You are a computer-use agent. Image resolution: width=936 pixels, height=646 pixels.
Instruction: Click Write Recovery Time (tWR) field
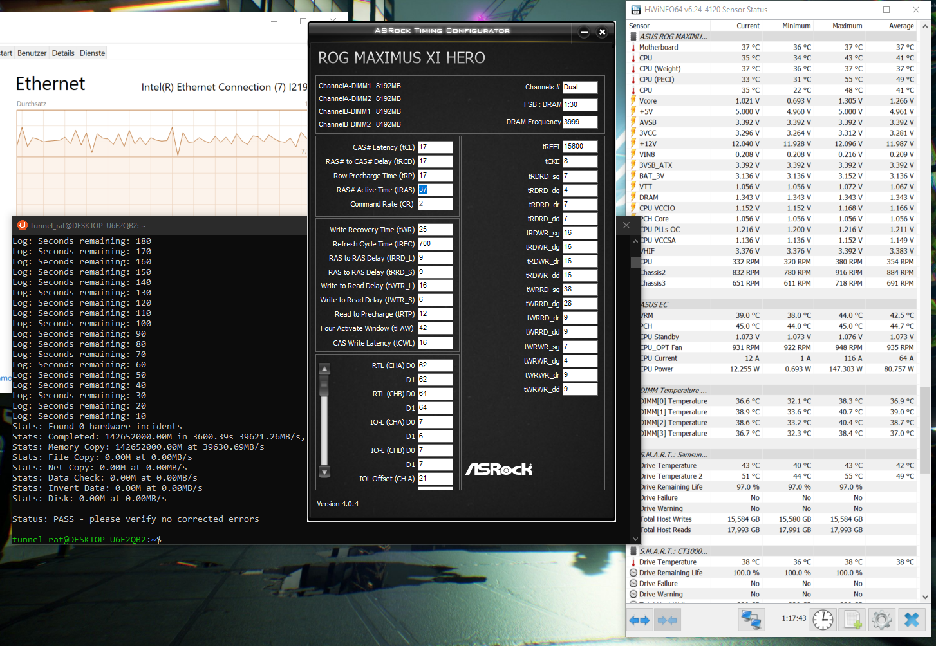point(435,230)
